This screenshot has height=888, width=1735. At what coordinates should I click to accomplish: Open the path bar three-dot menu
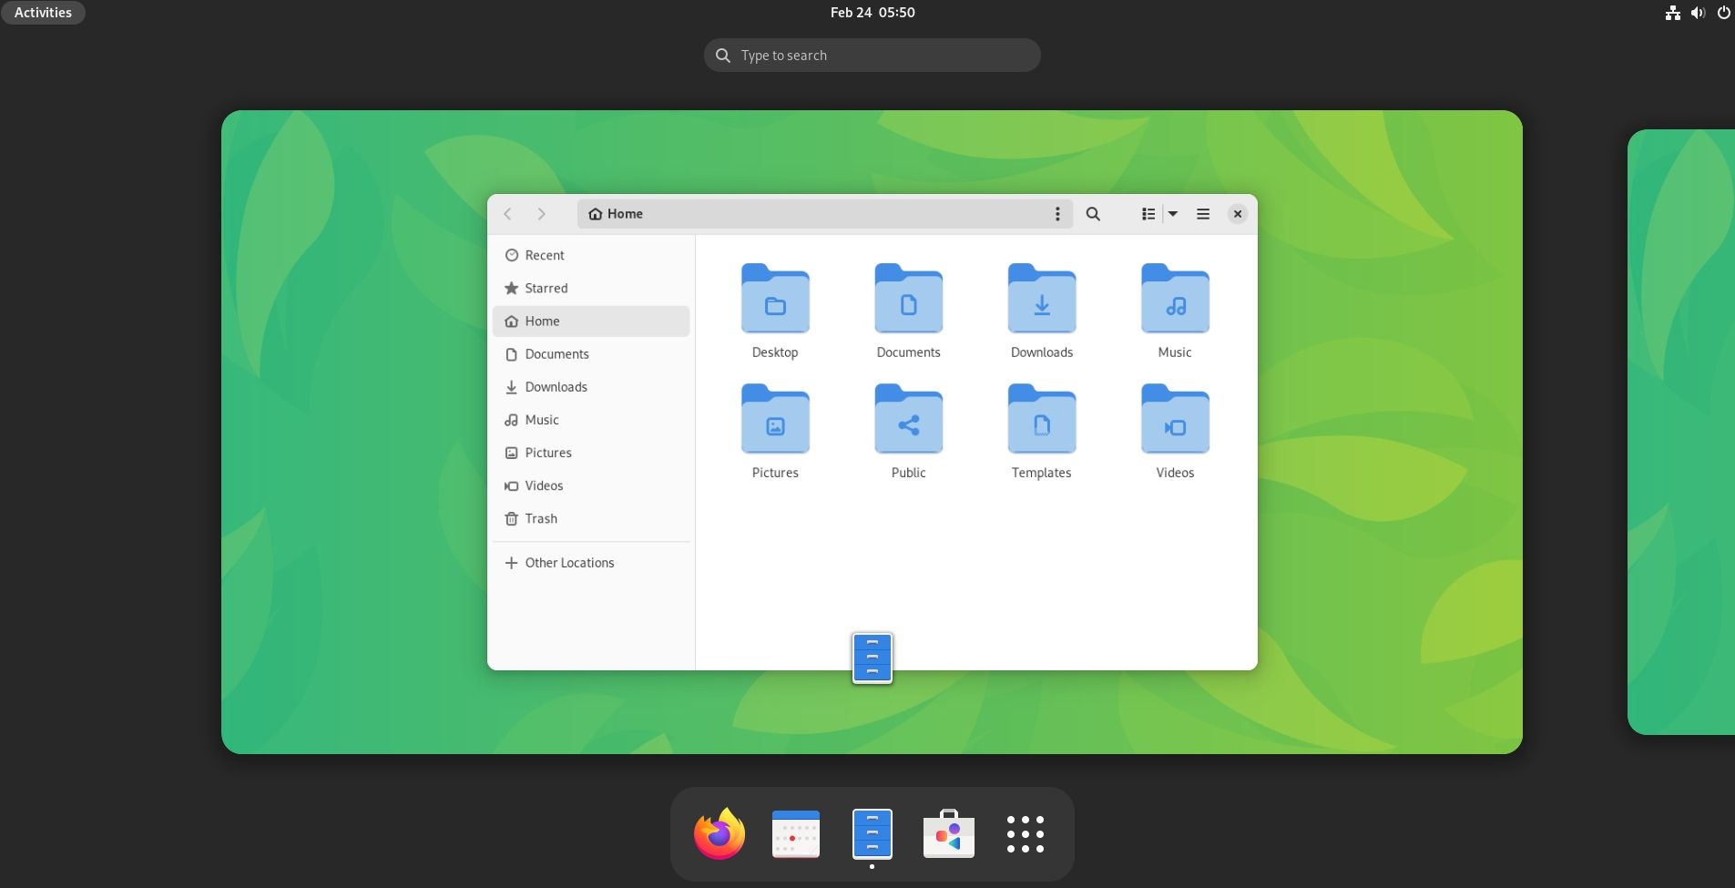point(1056,214)
